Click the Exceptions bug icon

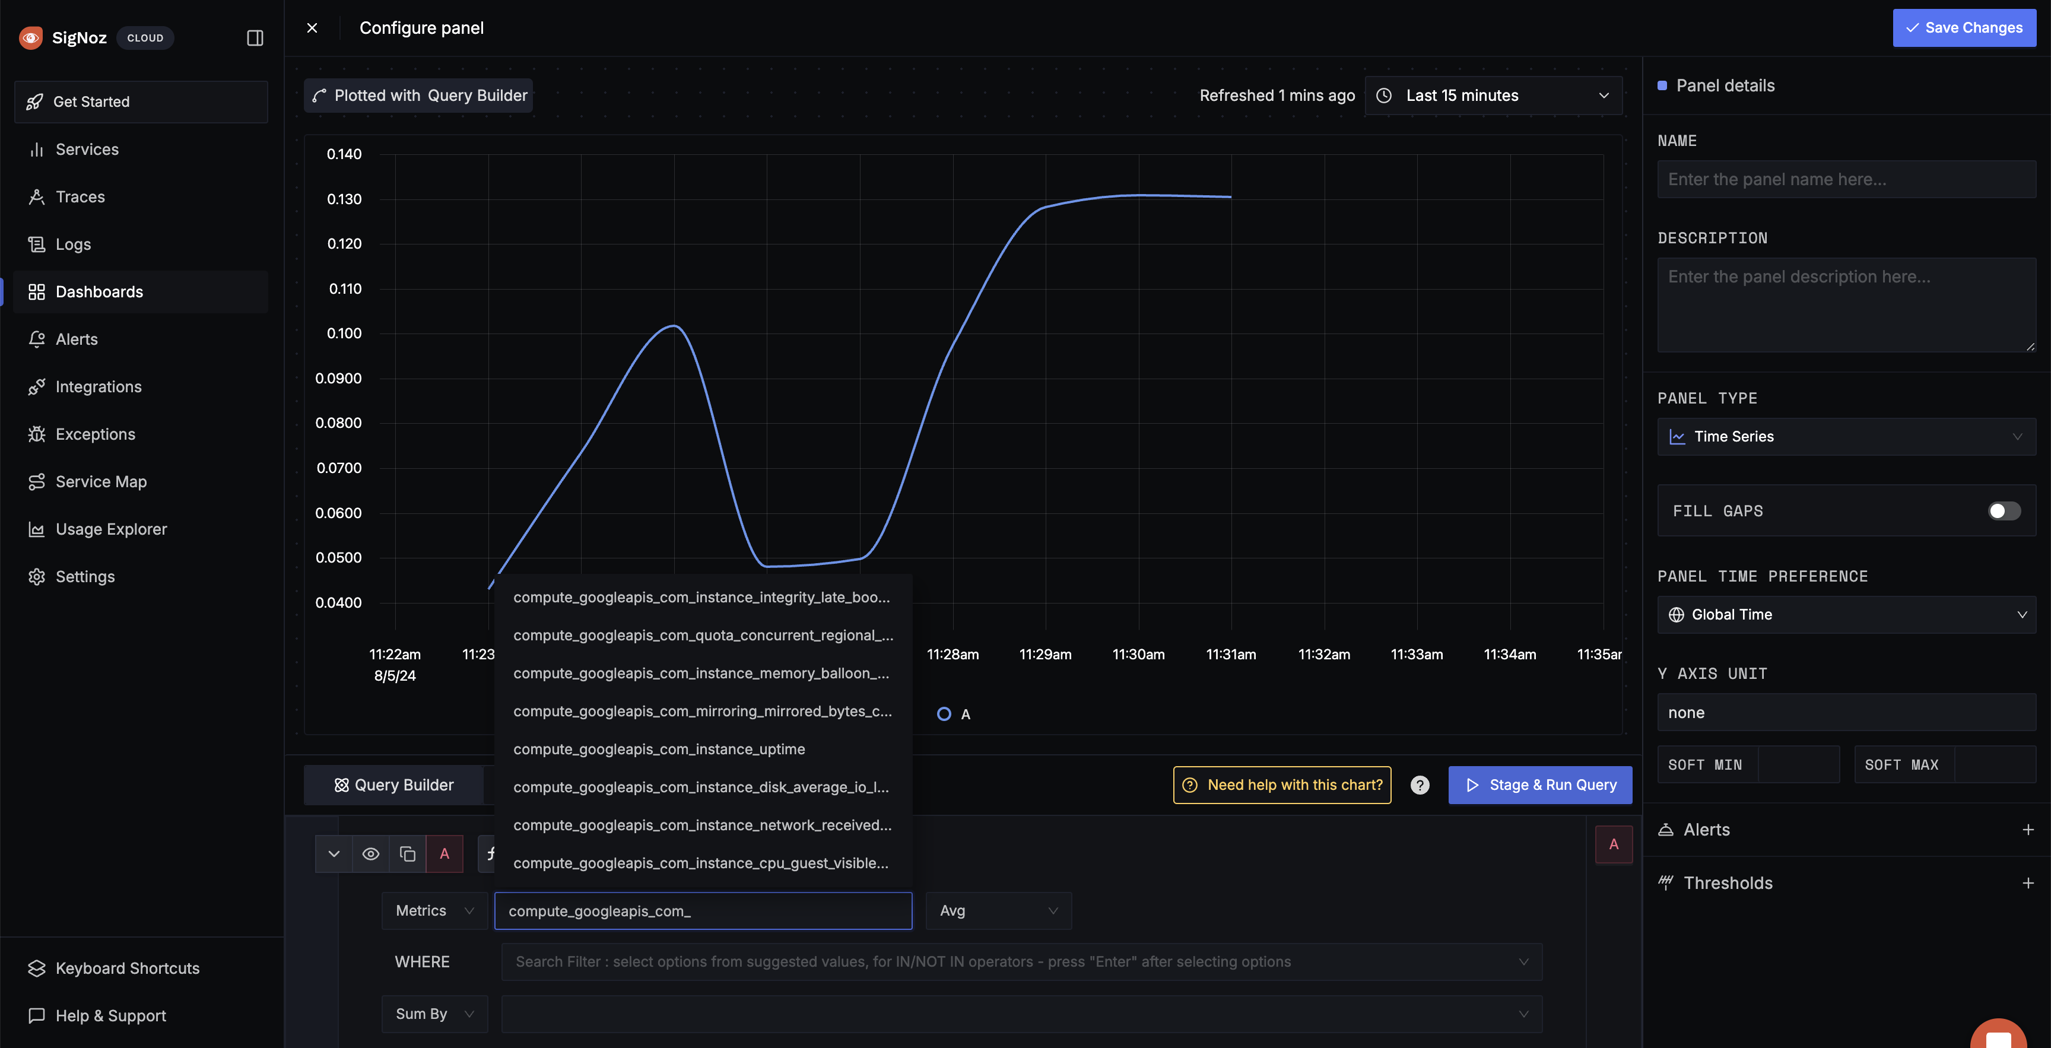(x=37, y=434)
